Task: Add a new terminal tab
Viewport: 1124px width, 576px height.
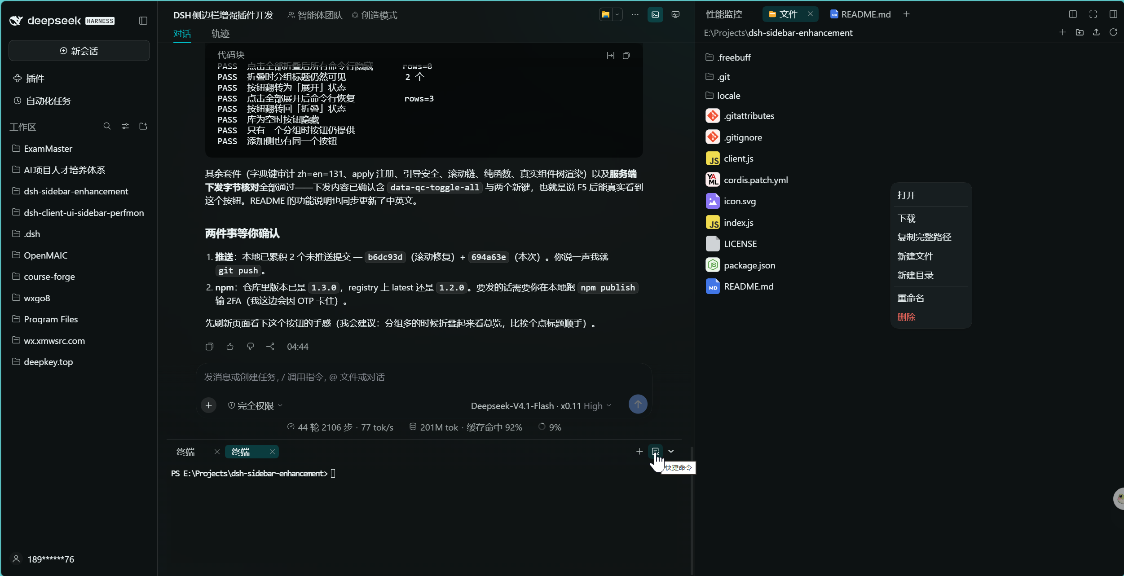Action: pos(639,451)
